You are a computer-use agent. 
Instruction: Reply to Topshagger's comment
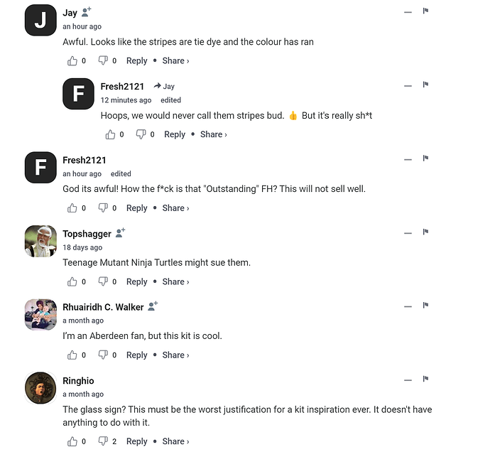136,281
